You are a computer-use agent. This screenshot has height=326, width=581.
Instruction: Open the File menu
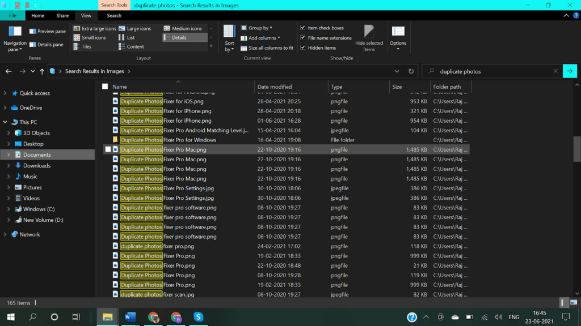(x=12, y=15)
